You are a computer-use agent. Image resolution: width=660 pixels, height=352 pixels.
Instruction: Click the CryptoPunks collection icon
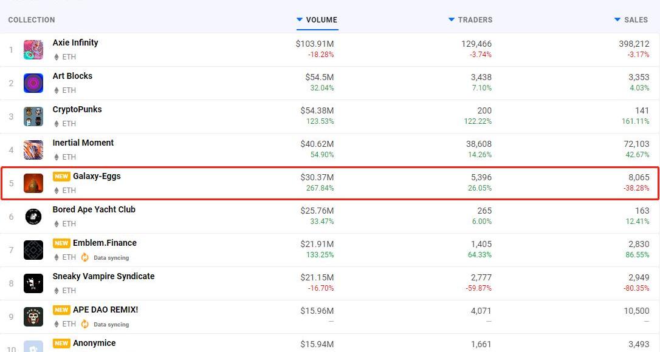click(x=33, y=117)
